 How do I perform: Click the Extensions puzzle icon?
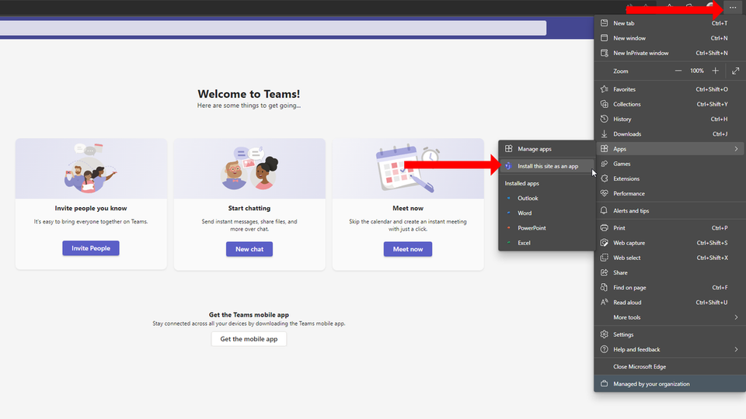(x=605, y=178)
